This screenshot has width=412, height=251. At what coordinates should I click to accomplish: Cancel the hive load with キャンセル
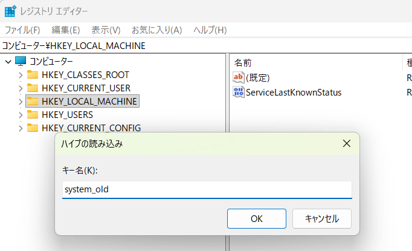click(x=321, y=218)
